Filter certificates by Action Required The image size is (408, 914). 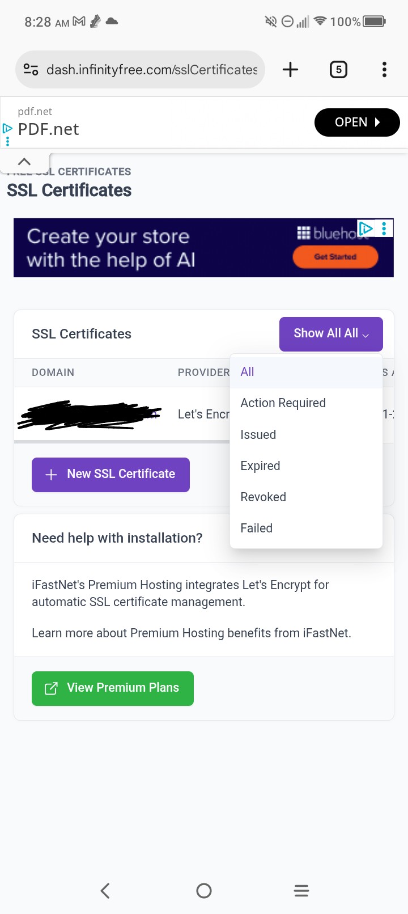(x=283, y=403)
